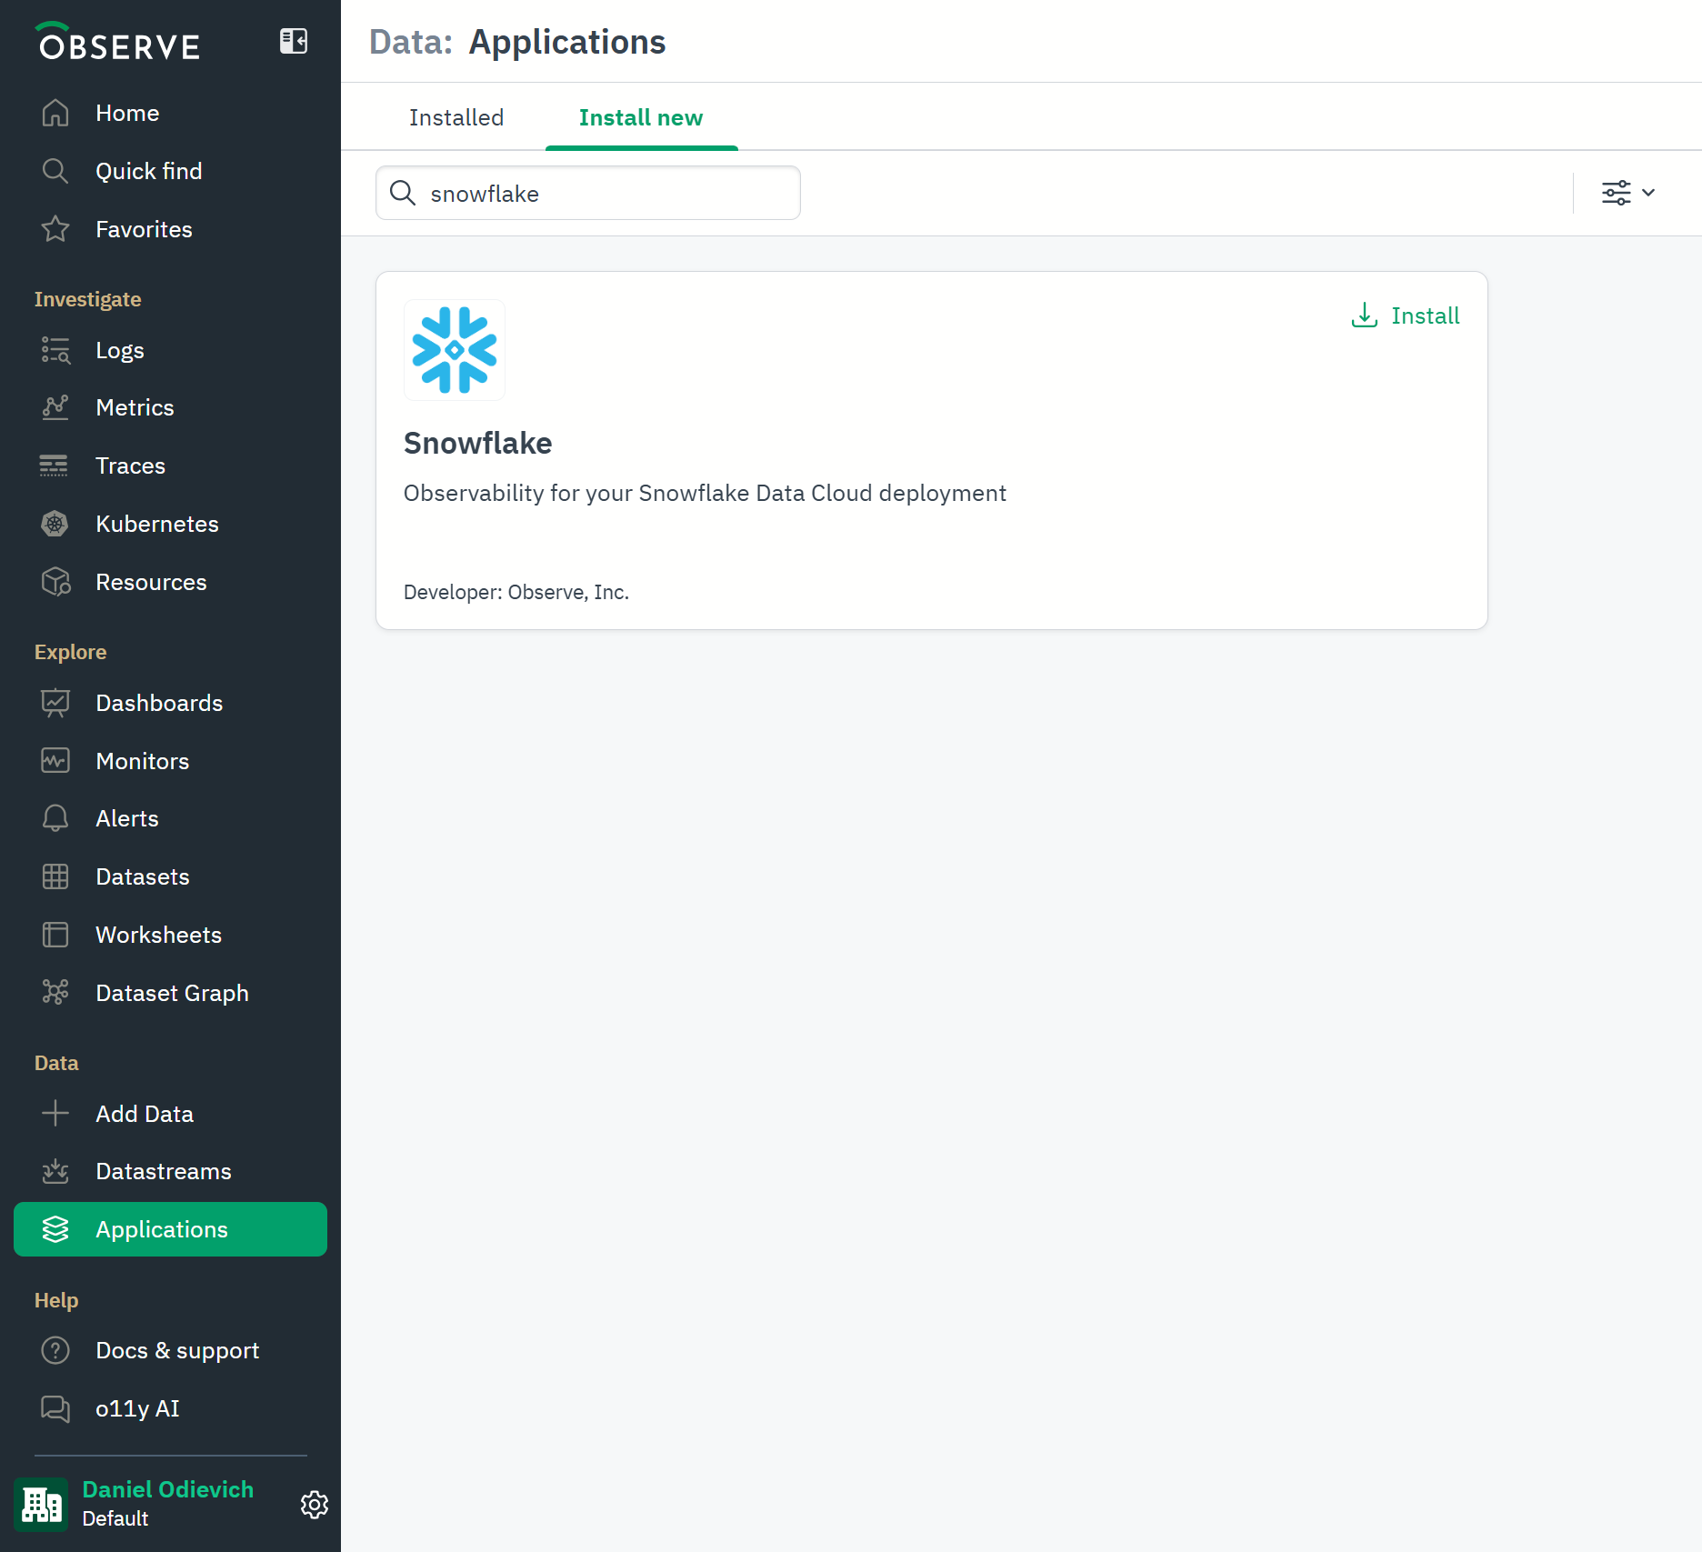Click the Resources cube icon

click(x=55, y=582)
